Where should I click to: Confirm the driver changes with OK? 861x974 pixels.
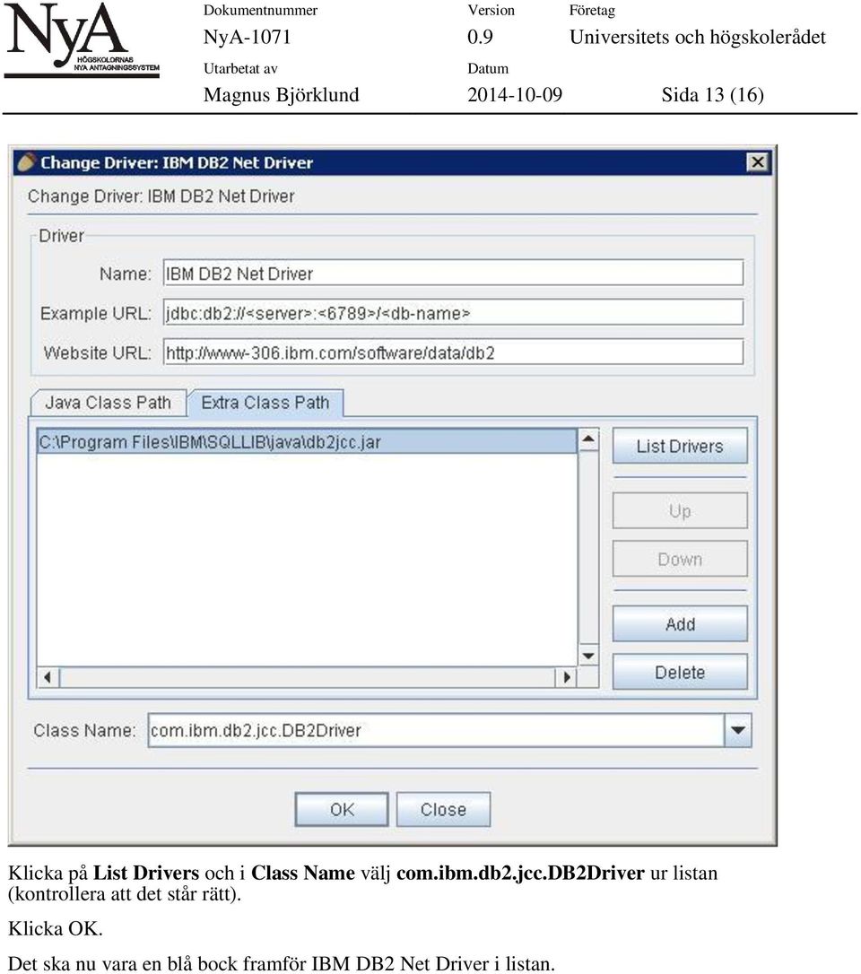click(342, 809)
